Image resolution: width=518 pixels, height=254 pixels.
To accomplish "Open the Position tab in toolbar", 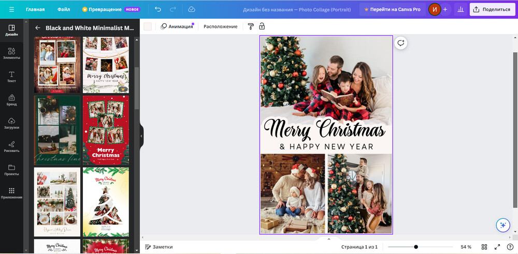I will (x=220, y=26).
